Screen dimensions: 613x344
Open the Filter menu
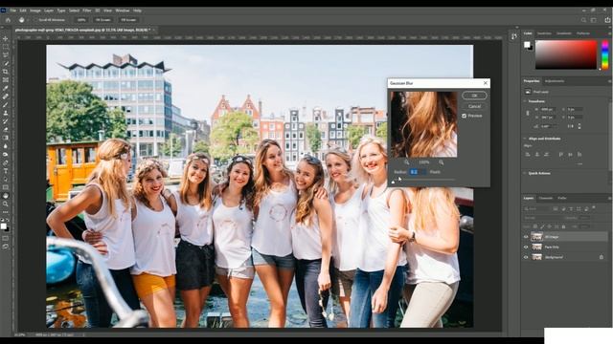[87, 11]
